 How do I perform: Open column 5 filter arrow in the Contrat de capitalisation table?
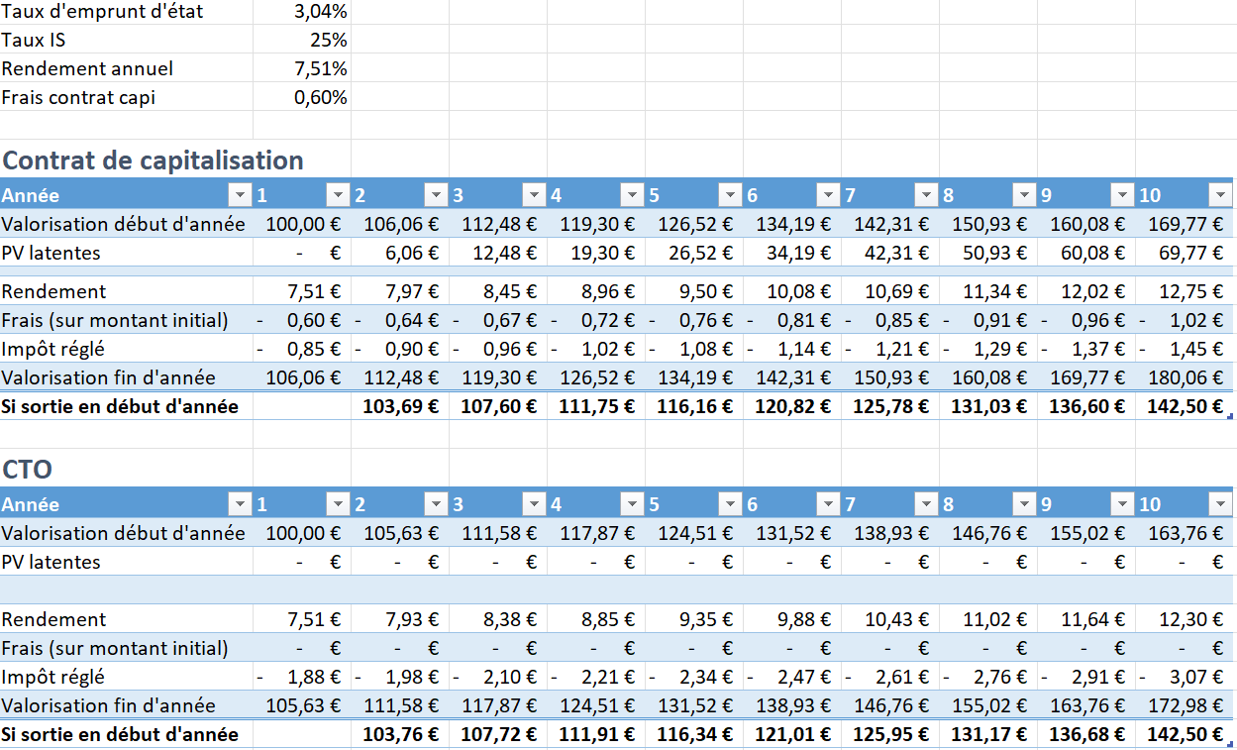point(729,194)
